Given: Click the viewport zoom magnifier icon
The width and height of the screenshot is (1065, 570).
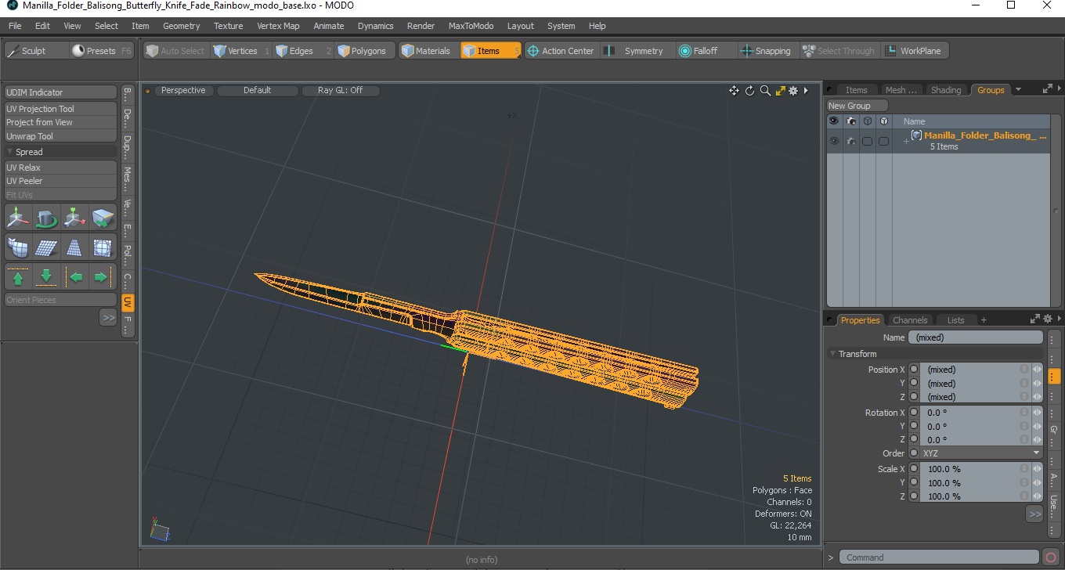Looking at the screenshot, I should (x=765, y=91).
